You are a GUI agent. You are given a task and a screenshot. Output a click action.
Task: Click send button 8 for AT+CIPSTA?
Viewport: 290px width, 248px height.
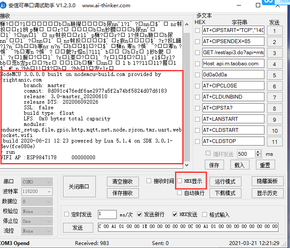click(x=275, y=108)
